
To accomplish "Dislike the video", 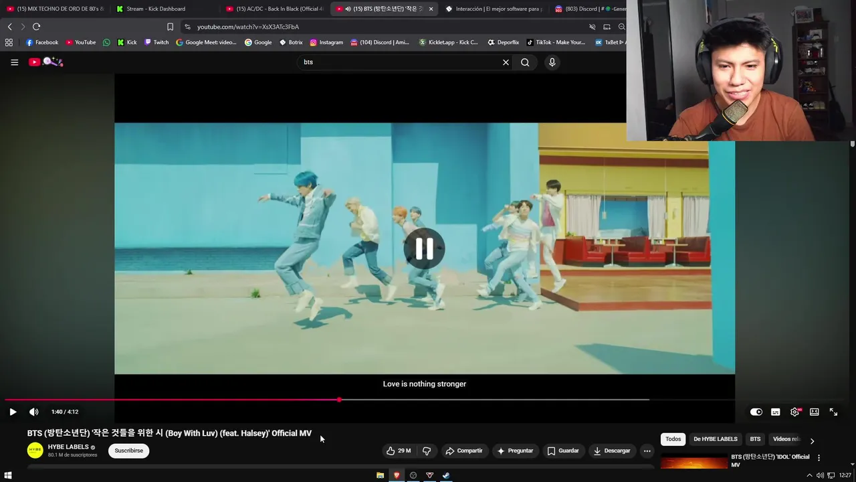I will 427,451.
